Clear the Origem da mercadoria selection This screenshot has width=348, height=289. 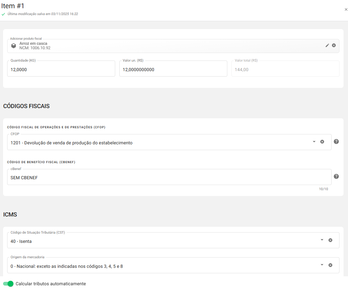[x=330, y=265]
